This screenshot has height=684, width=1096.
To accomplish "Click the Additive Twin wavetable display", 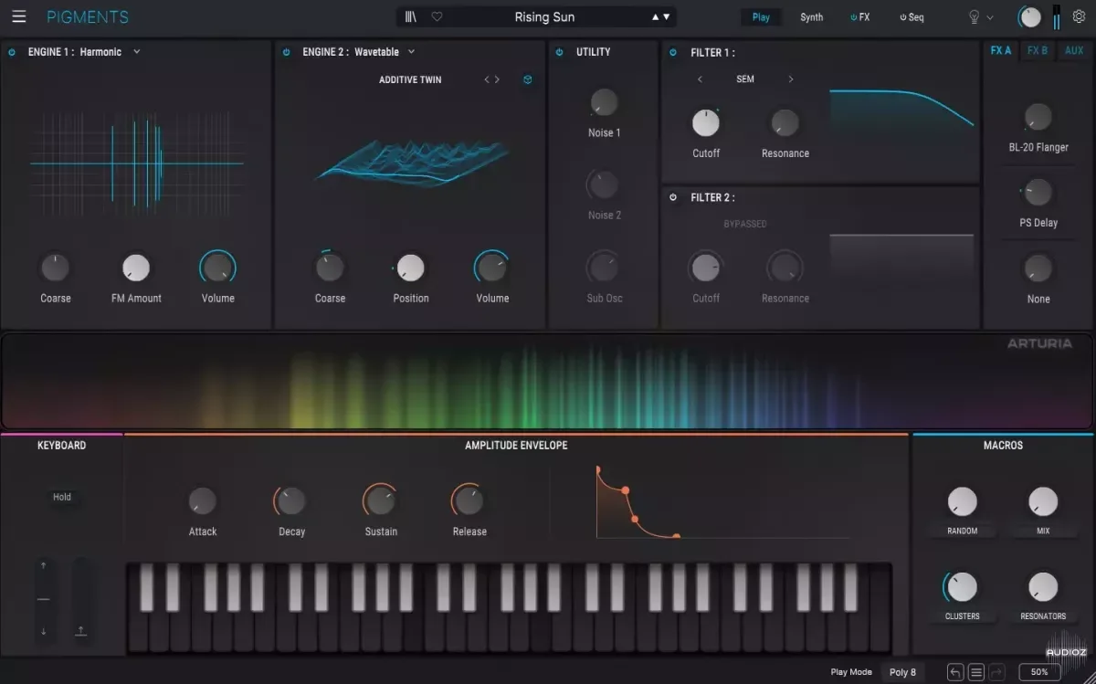I will [x=411, y=162].
